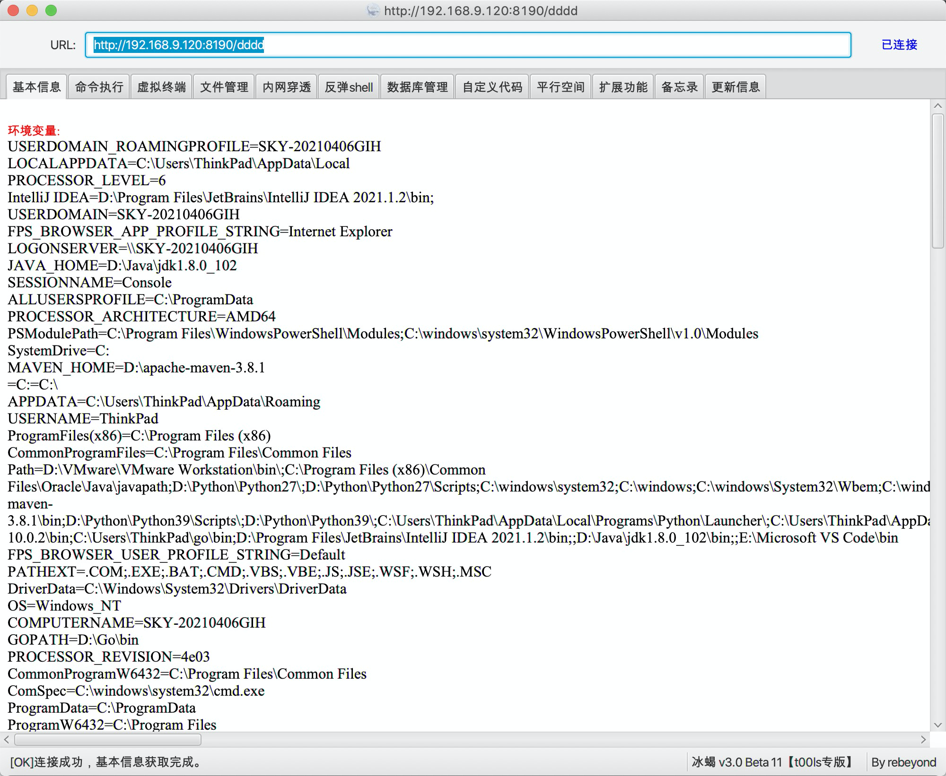This screenshot has width=946, height=776.
Task: Click the horizontal scrollbar thumb
Action: click(108, 739)
